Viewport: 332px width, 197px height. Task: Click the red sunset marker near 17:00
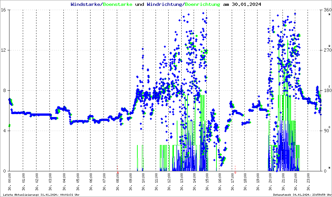tap(235, 170)
